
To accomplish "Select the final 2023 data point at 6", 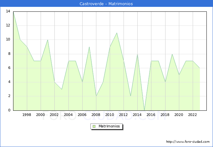I will (200, 68).
